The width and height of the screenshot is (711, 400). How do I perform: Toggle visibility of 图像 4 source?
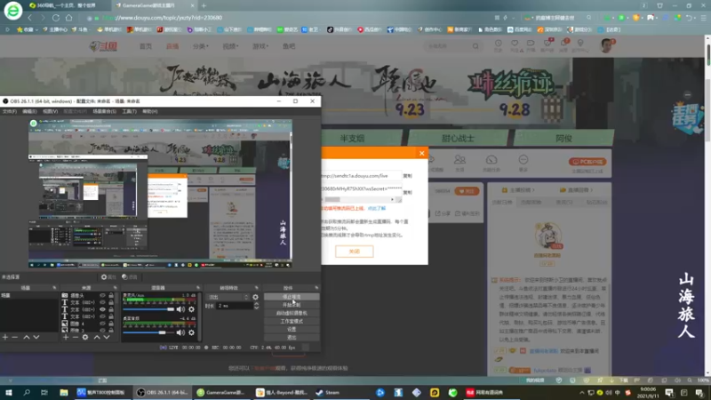[x=102, y=324]
